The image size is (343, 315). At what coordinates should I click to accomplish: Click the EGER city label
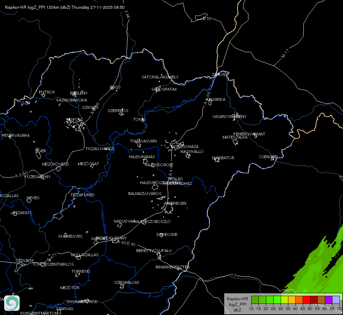tap(41, 151)
